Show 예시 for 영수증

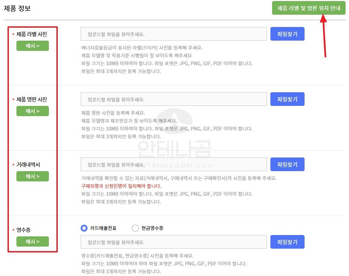point(32,241)
